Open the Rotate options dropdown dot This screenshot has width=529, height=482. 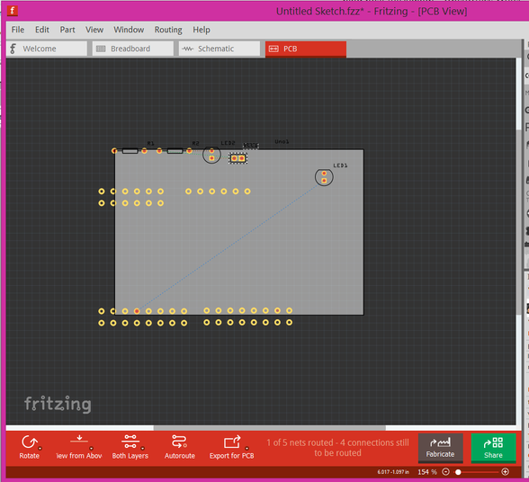pyautogui.click(x=40, y=449)
